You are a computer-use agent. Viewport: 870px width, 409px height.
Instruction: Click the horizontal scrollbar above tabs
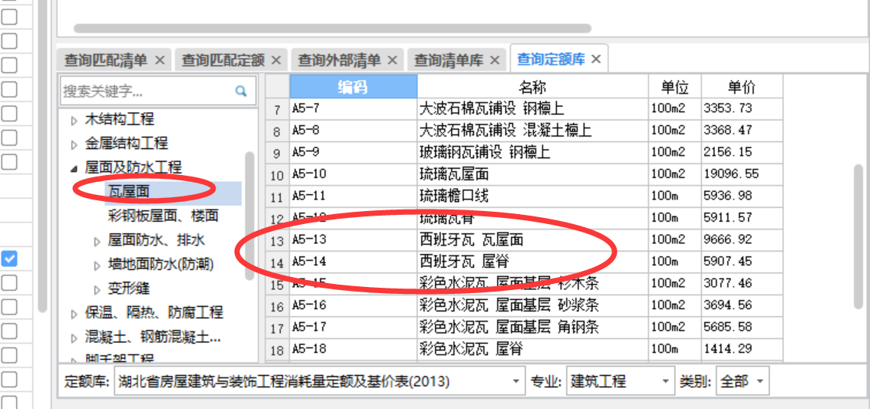point(332,28)
